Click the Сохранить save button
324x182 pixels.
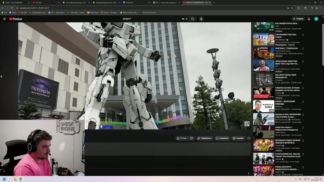point(222,138)
